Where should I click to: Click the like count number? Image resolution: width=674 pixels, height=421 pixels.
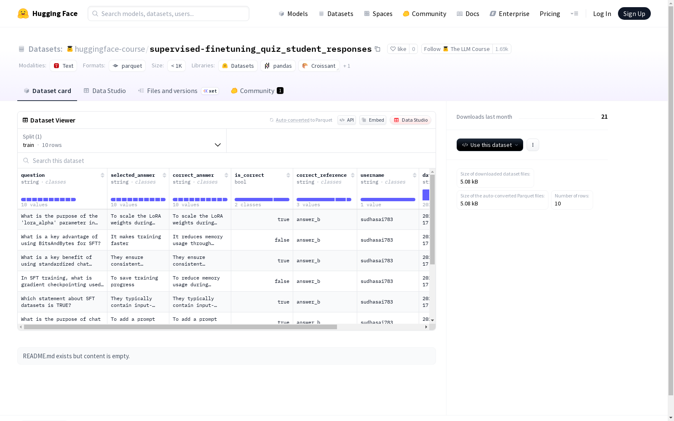413,49
